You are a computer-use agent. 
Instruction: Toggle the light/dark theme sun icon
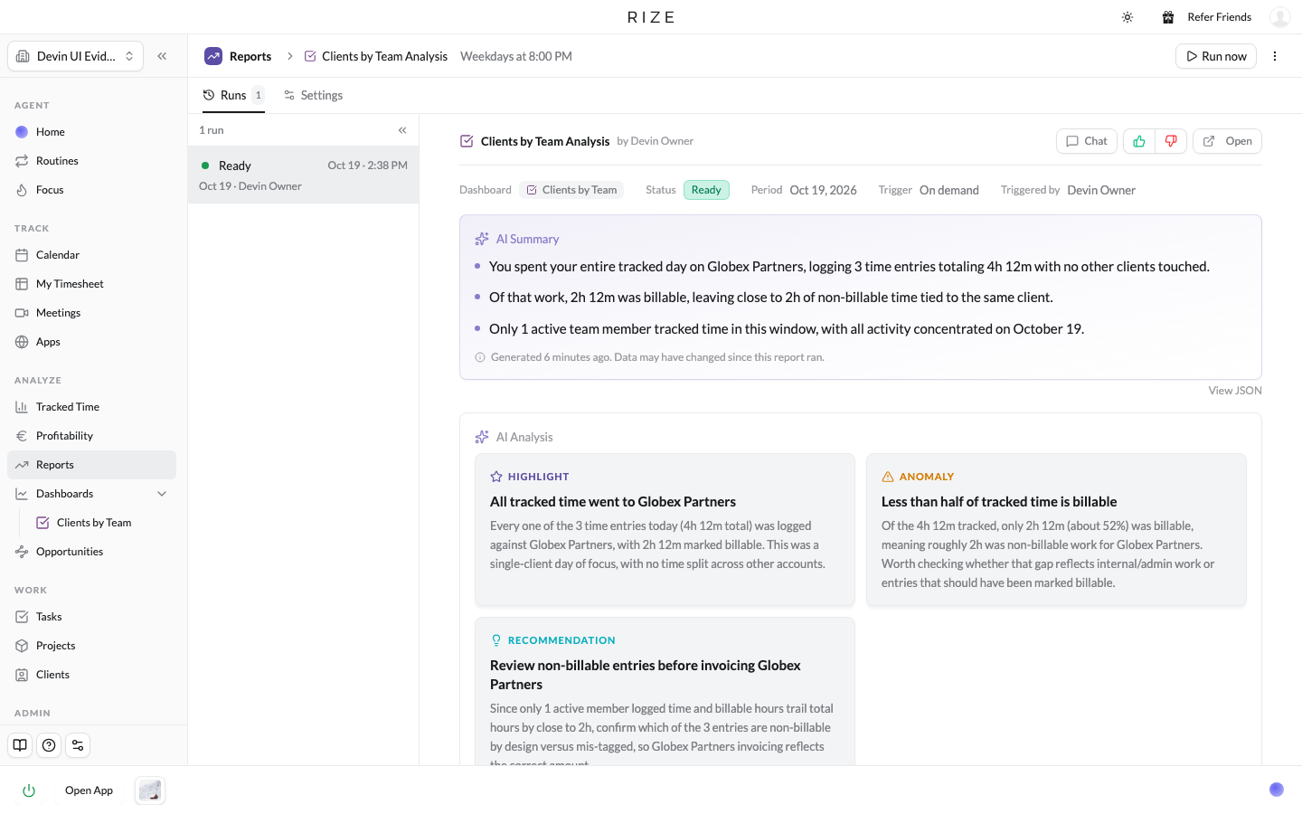coord(1127,17)
